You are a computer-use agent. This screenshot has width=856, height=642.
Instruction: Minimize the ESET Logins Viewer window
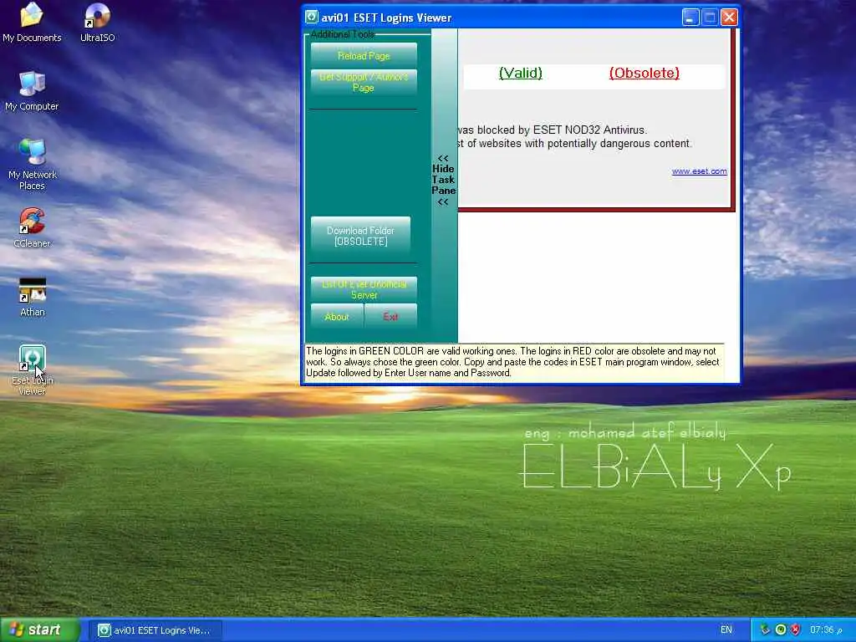click(690, 18)
